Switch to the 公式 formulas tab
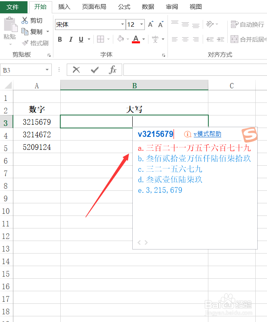Viewport: 267px width, 322px height. [124, 7]
